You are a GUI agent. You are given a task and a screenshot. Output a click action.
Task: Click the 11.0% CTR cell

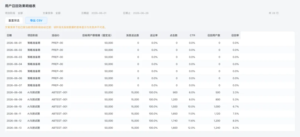point(191,113)
